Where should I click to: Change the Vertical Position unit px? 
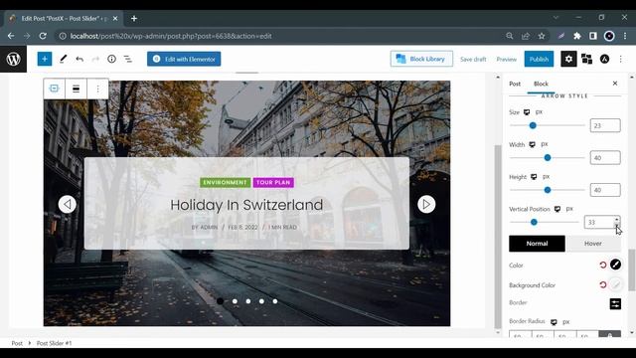569,209
